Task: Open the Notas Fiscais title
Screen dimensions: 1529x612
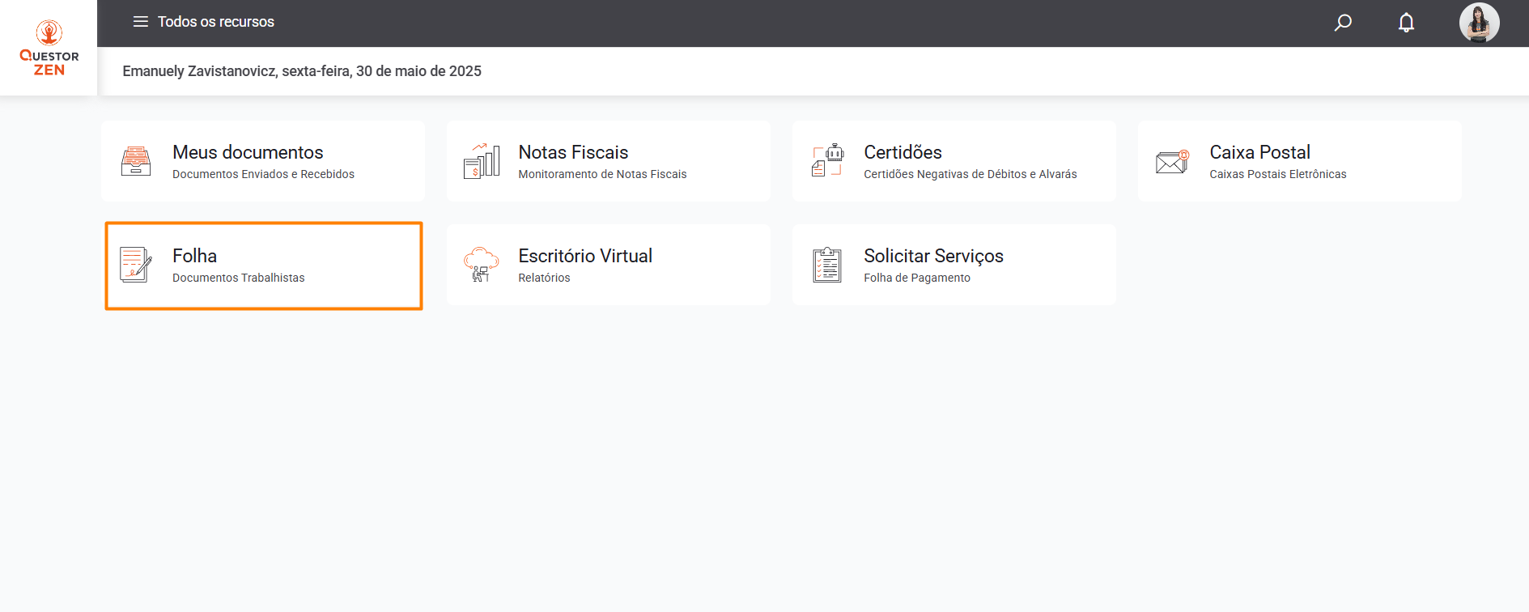Action: [x=573, y=152]
